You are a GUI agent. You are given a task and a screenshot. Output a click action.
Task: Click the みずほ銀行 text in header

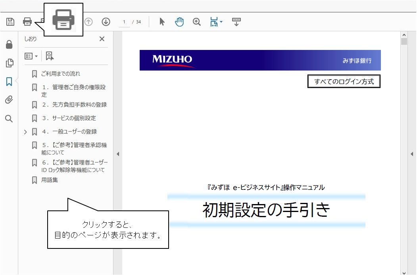coord(357,61)
